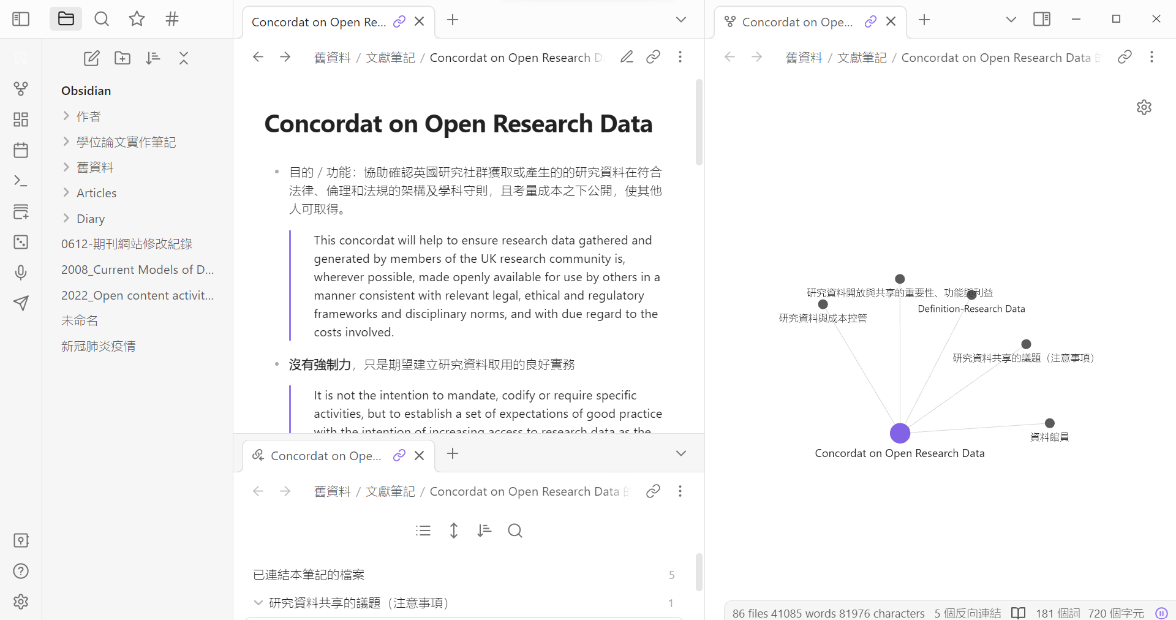The width and height of the screenshot is (1176, 620).
Task: Navigate back in top editor pane
Action: click(258, 57)
